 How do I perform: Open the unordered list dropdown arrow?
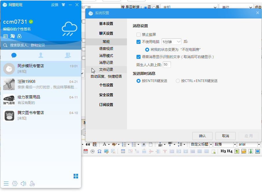pyautogui.click(x=138, y=144)
